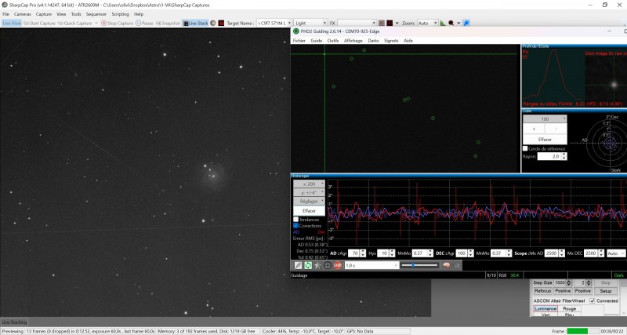Open the SharpCap Sequencer menu
The image size is (627, 335).
(96, 14)
